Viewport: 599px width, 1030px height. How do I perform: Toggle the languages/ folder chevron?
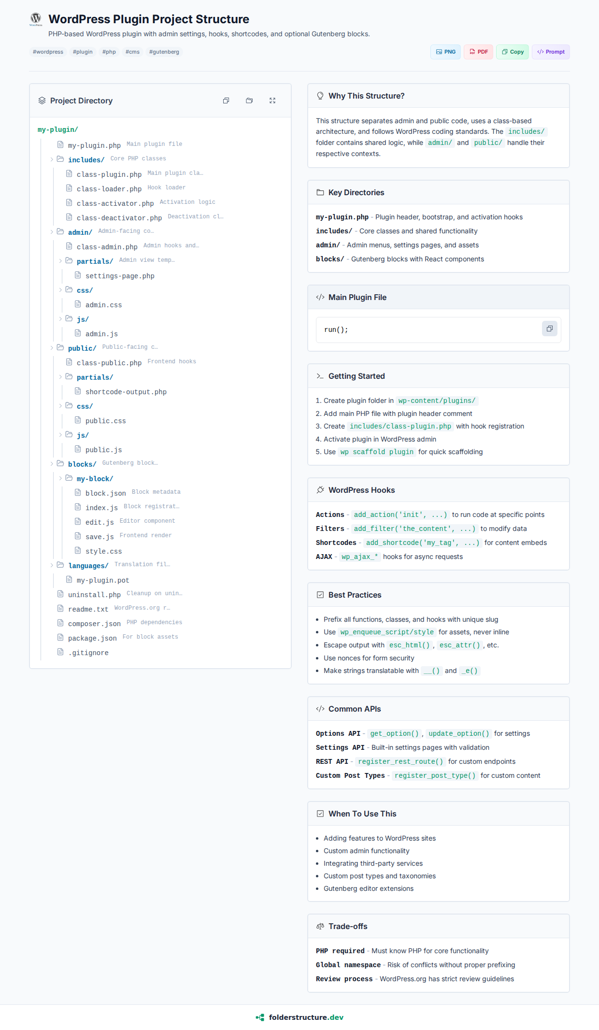pos(52,565)
